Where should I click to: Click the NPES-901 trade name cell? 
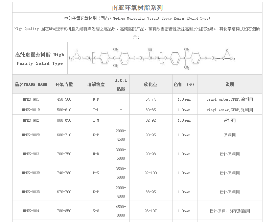click(31, 99)
